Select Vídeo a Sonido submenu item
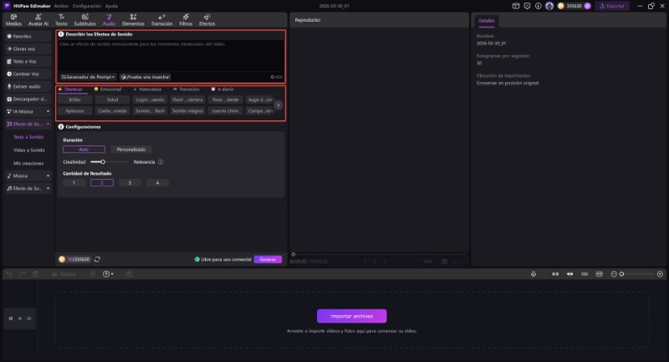669x362 pixels. 29,150
